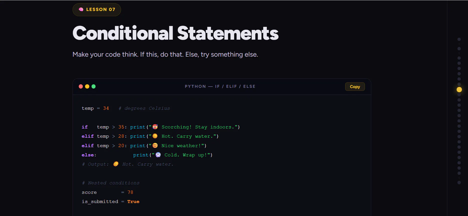Screen dimensions: 468x216
Task: Click the string 'Cold. Wrap up!'
Action: pyautogui.click(x=186, y=155)
